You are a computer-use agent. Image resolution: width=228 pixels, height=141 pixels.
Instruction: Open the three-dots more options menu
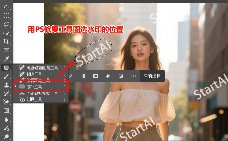pyautogui.click(x=133, y=76)
